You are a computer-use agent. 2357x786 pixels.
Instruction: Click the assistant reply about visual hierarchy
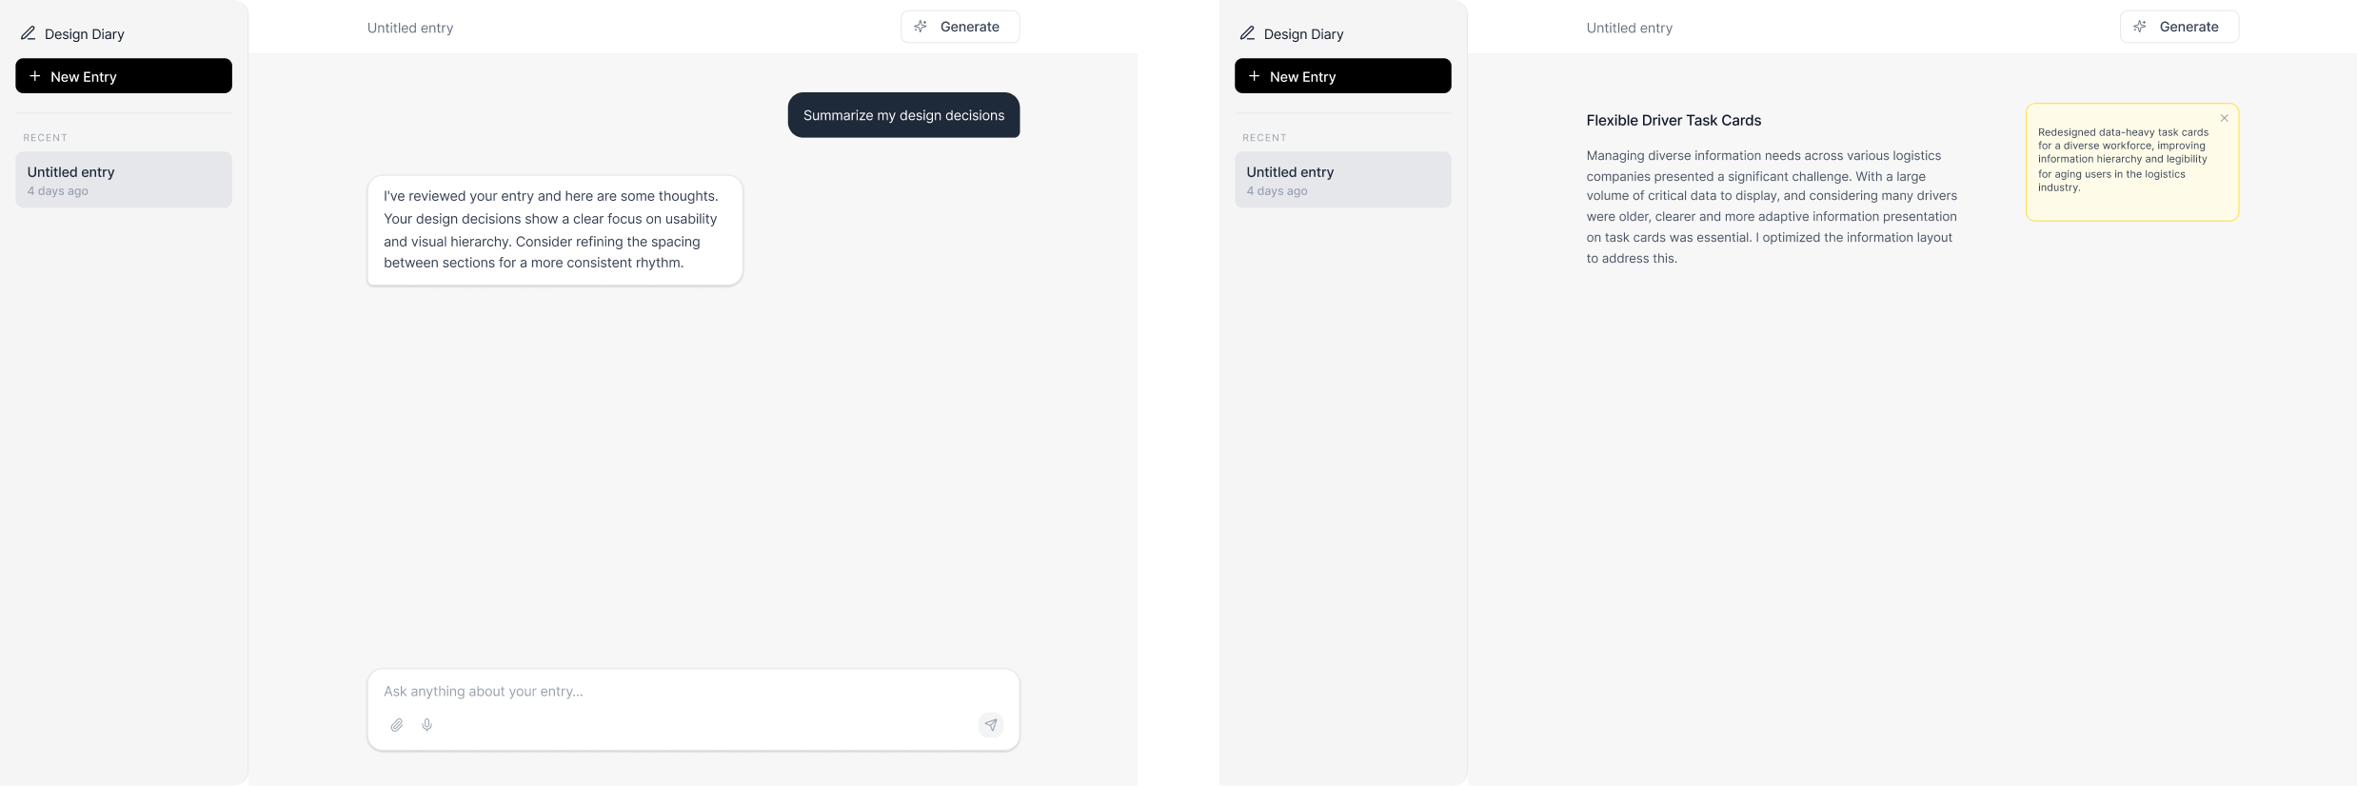click(555, 230)
